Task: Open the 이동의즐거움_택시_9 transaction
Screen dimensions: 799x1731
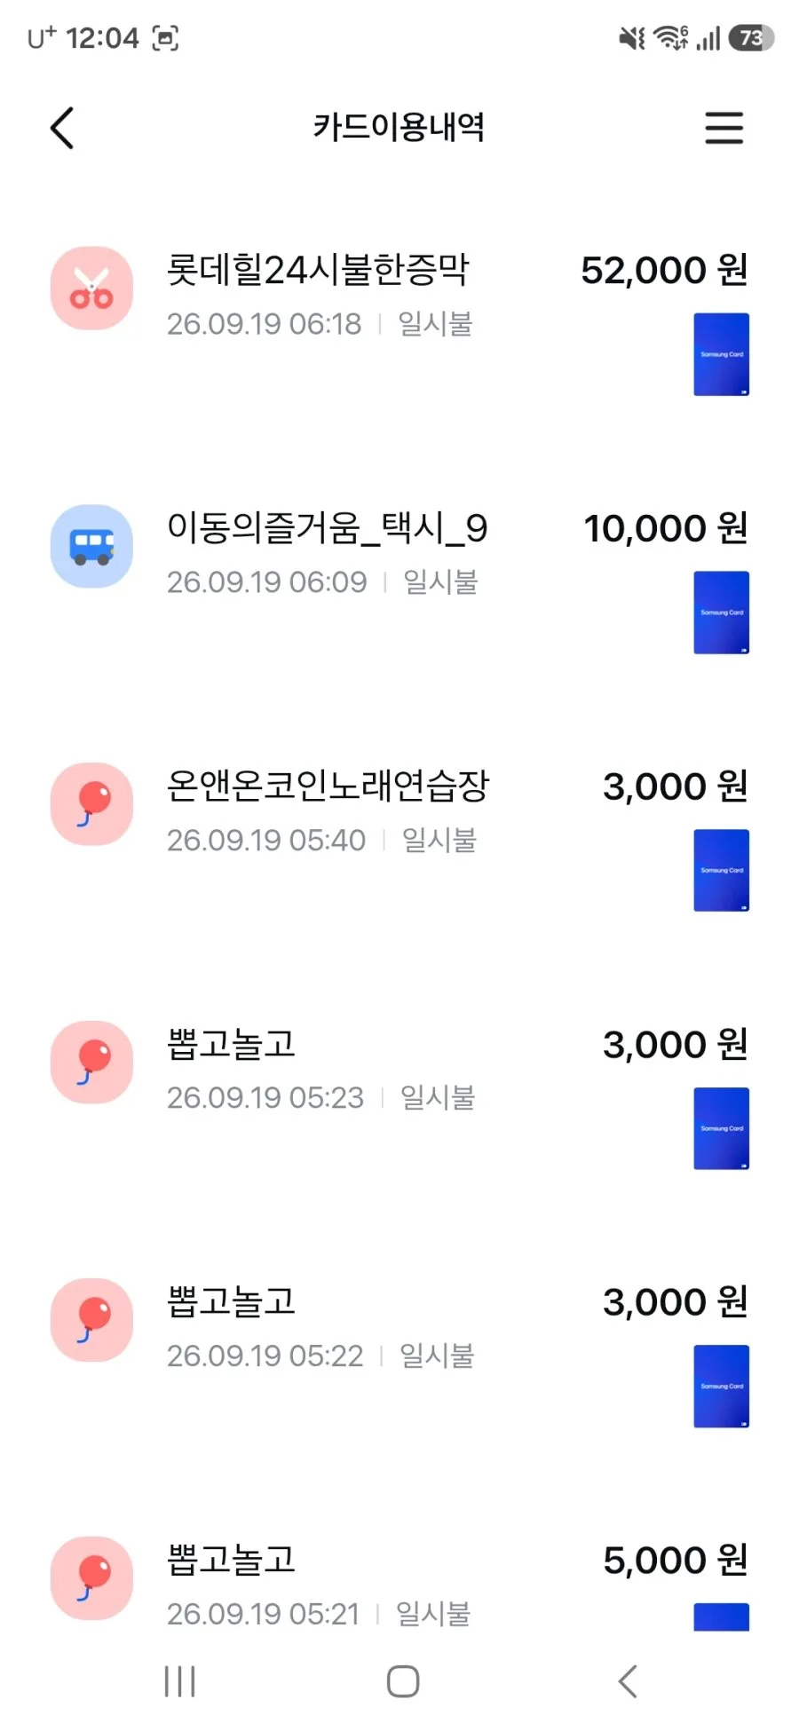Action: click(x=399, y=577)
